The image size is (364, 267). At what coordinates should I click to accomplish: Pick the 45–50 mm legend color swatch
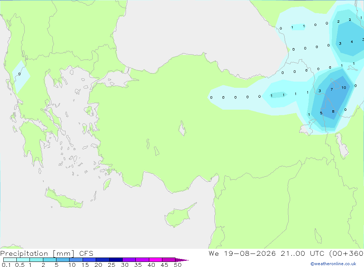coord(169,260)
